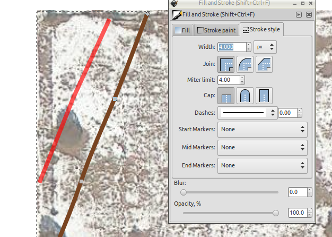Choose the square cap icon
332x237 pixels.
click(264, 96)
